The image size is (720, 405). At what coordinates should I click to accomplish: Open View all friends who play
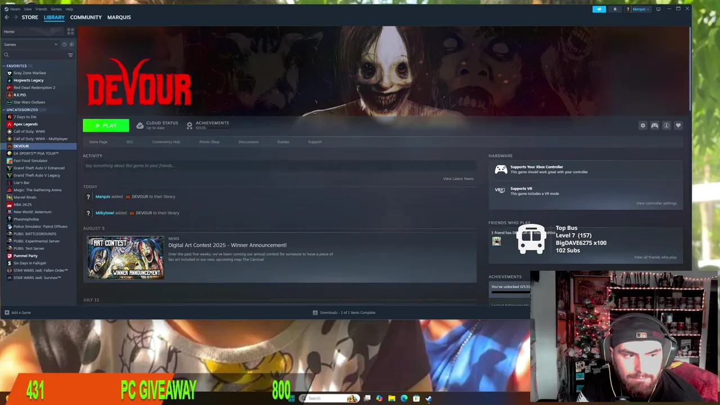click(x=655, y=257)
